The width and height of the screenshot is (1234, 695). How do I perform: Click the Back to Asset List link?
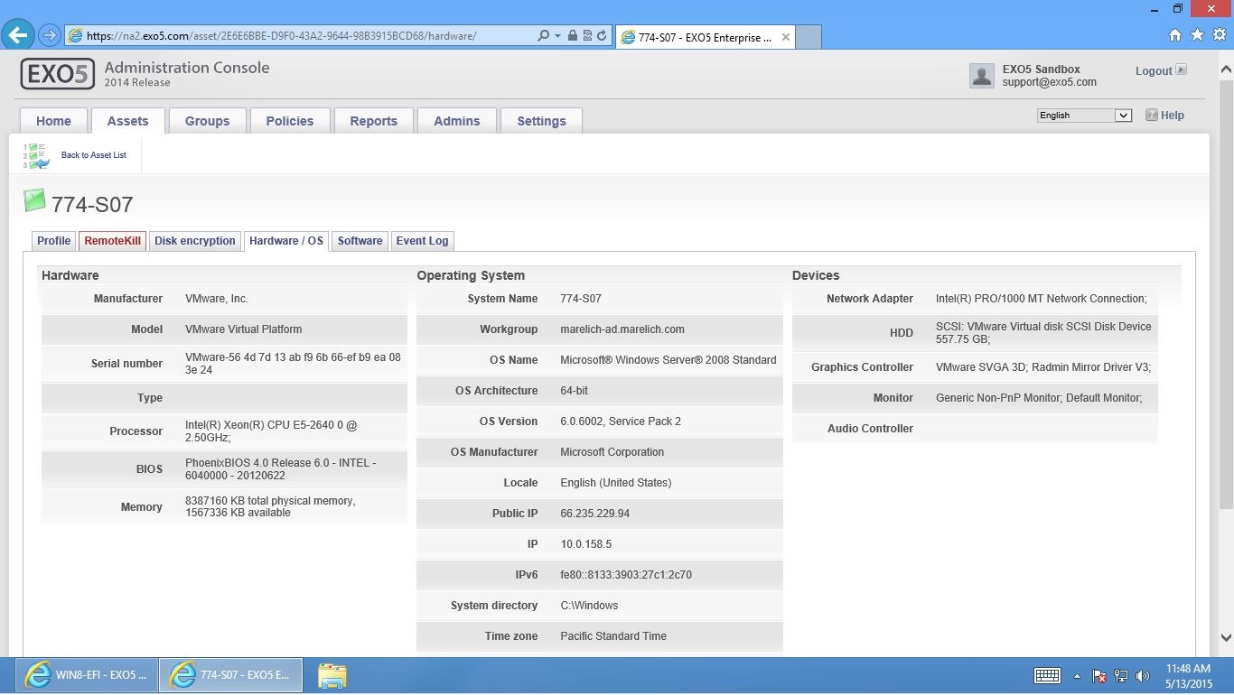click(x=94, y=155)
